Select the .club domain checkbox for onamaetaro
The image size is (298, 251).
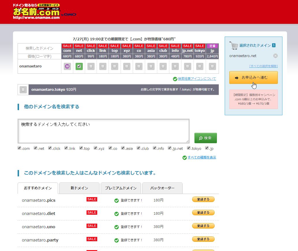click(163, 66)
